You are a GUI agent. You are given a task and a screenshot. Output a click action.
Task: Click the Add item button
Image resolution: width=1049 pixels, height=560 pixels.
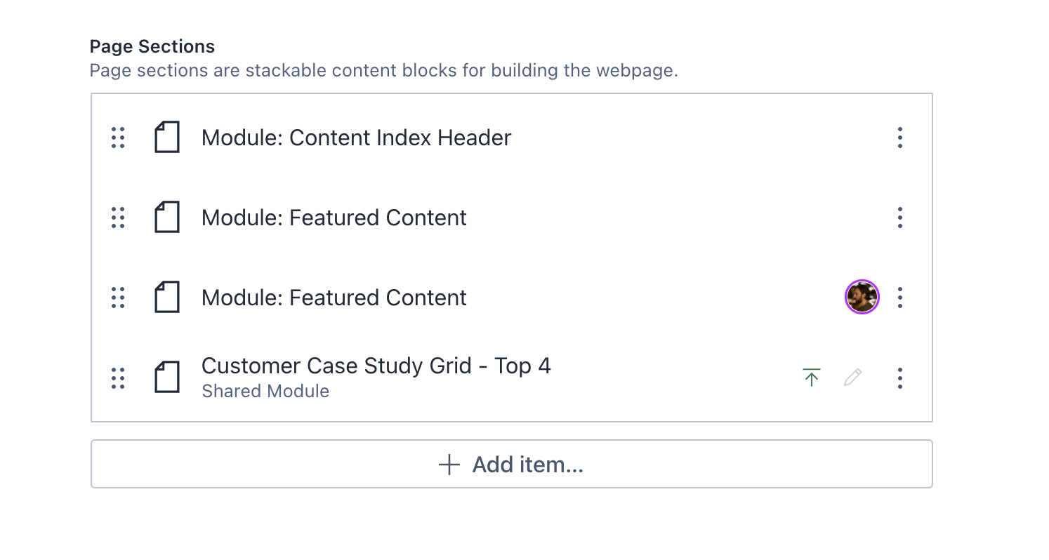click(x=511, y=464)
